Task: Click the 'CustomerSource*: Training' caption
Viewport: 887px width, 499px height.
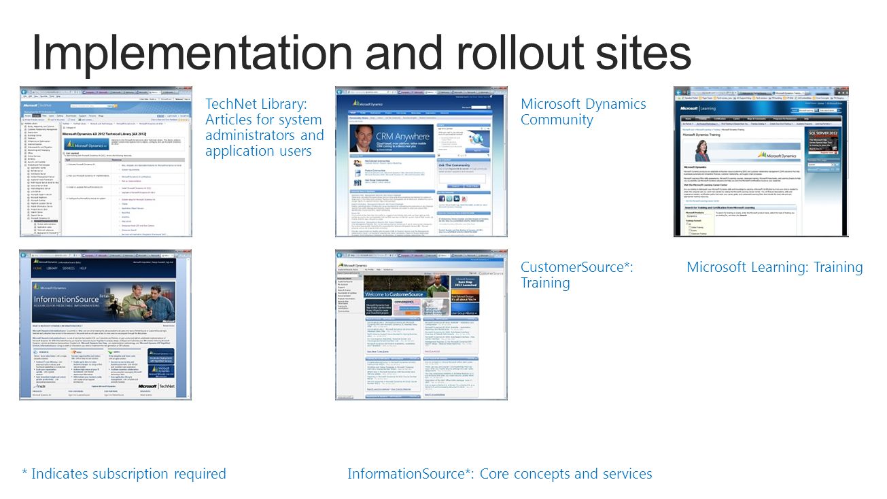Action: point(577,275)
